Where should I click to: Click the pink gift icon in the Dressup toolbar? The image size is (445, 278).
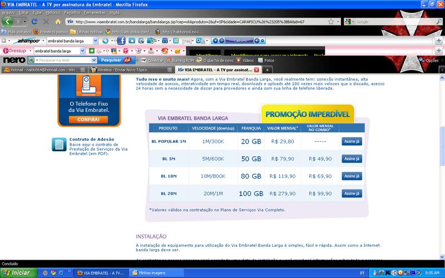126,51
